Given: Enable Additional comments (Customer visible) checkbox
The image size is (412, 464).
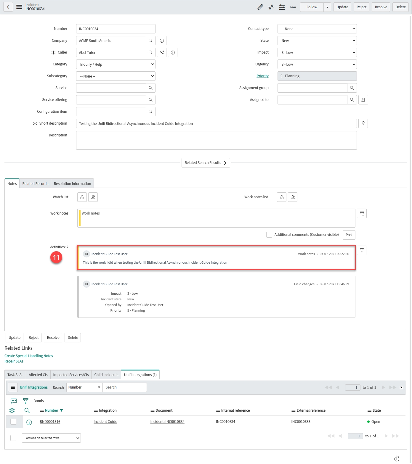Looking at the screenshot, I should pos(269,235).
